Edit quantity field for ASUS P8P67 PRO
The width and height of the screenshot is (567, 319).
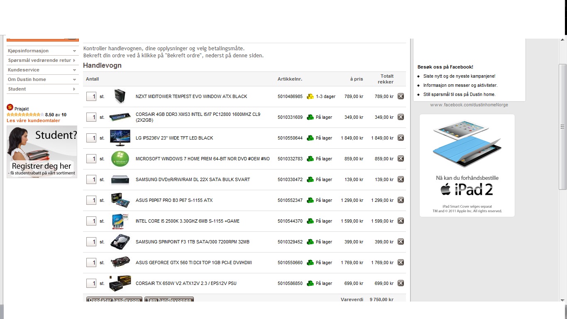91,200
